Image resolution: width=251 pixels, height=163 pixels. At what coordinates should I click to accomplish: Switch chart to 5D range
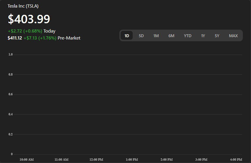click(141, 36)
